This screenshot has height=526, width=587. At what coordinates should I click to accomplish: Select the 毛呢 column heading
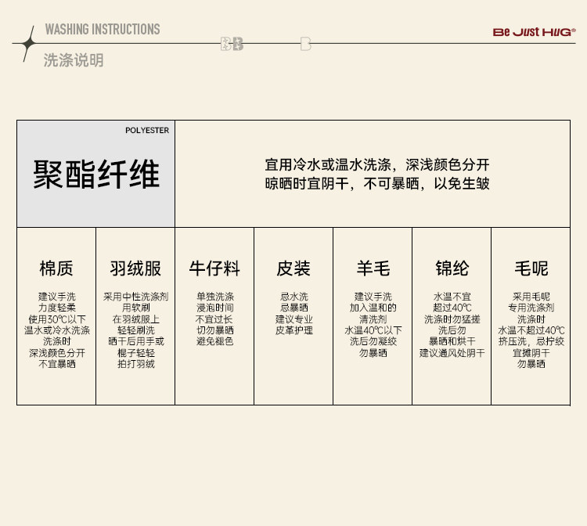coord(531,268)
